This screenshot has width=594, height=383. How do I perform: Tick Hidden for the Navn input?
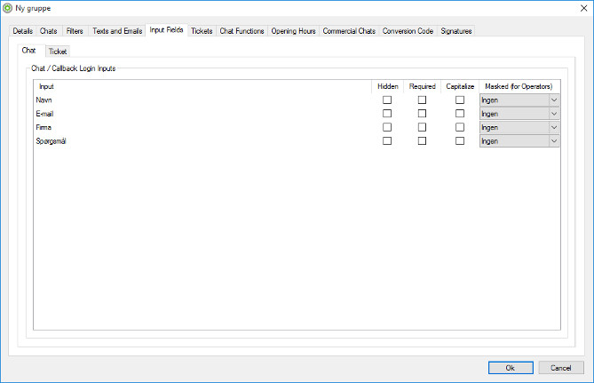387,100
